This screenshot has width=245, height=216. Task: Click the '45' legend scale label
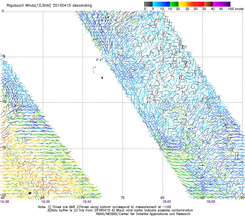221,9
